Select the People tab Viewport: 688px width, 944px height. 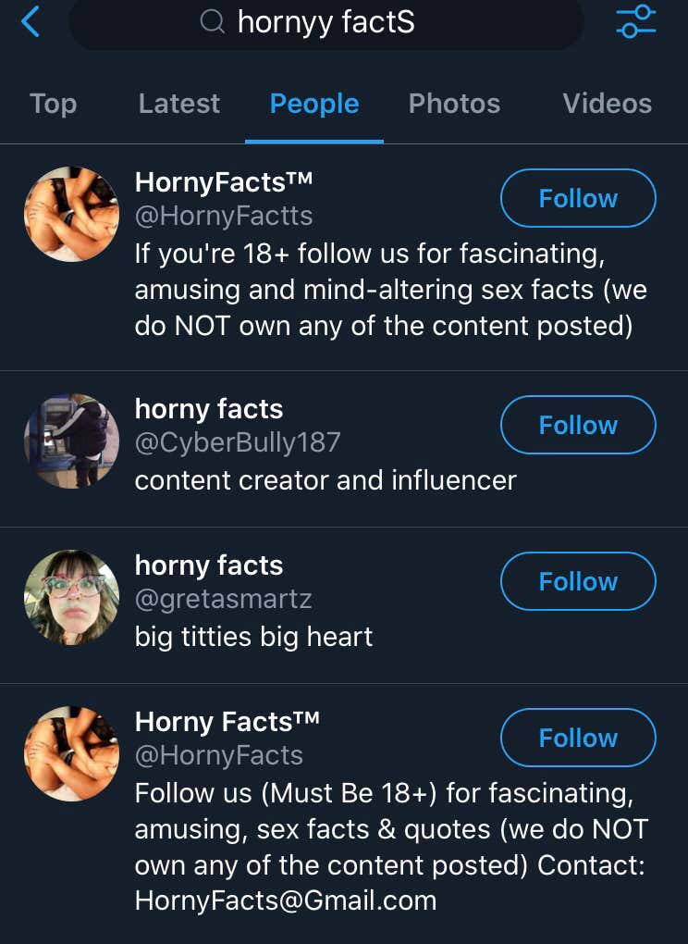tap(314, 104)
